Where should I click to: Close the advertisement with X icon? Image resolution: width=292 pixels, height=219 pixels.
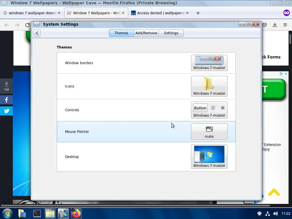286,74
